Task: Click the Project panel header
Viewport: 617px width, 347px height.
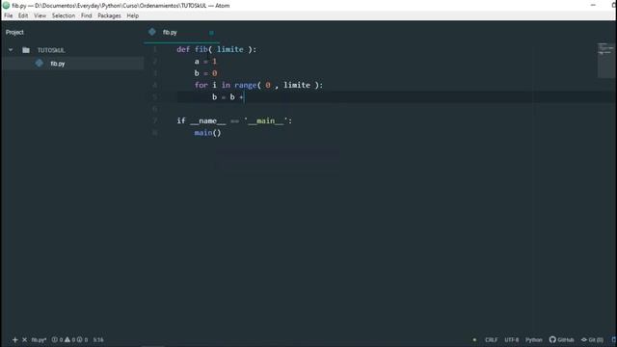Action: pos(14,32)
